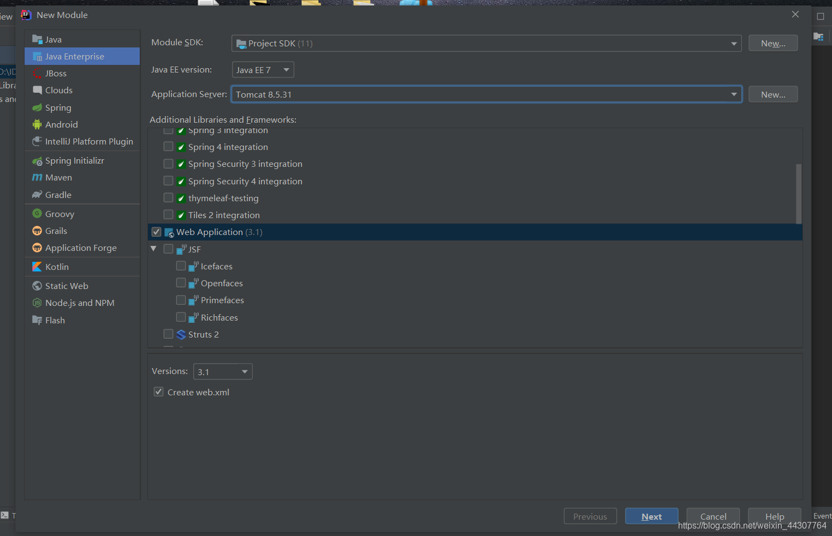This screenshot has width=832, height=536.
Task: Uncheck the Web Application checkbox
Action: [157, 232]
